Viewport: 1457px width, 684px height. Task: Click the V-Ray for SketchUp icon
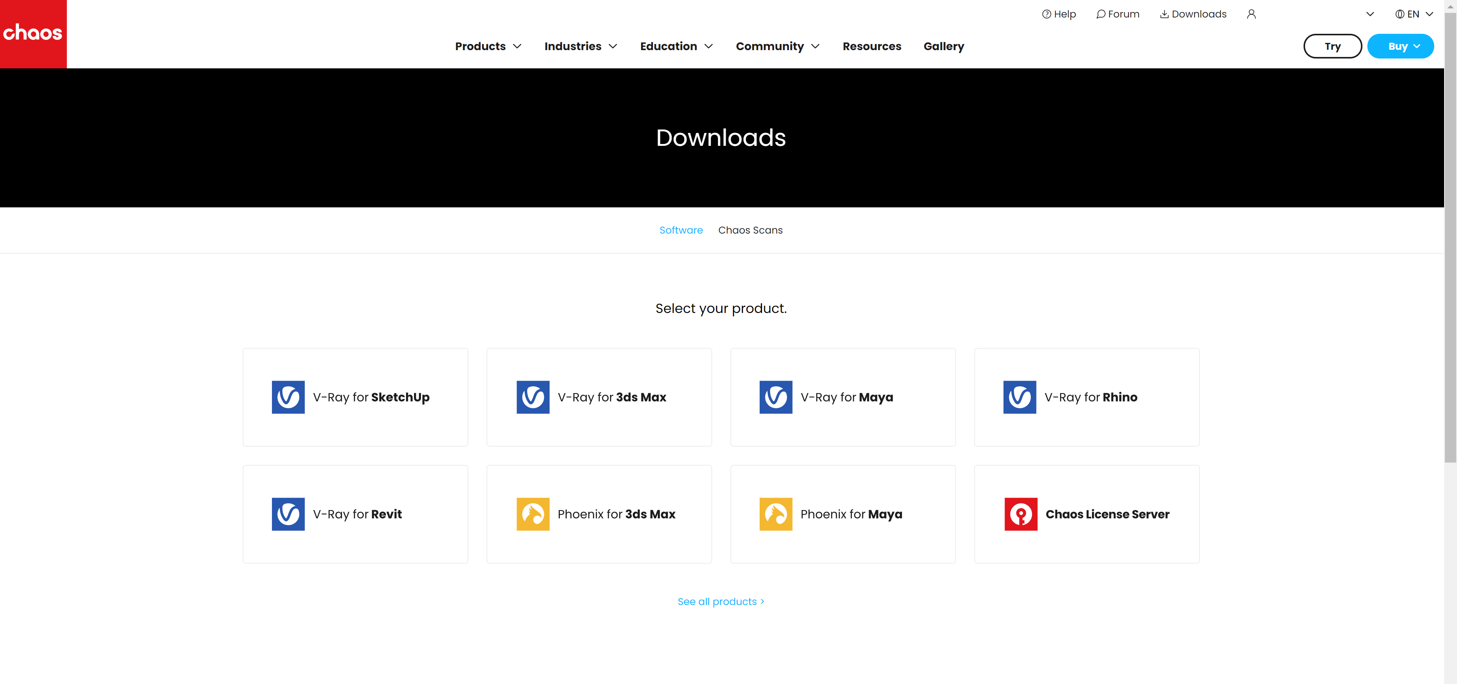[288, 397]
